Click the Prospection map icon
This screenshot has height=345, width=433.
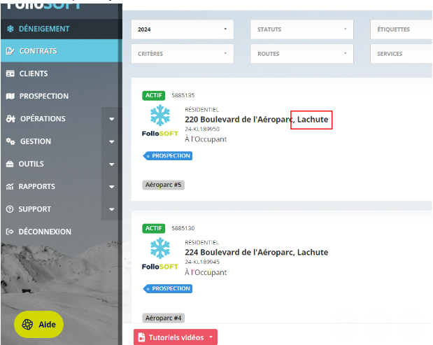[10, 96]
